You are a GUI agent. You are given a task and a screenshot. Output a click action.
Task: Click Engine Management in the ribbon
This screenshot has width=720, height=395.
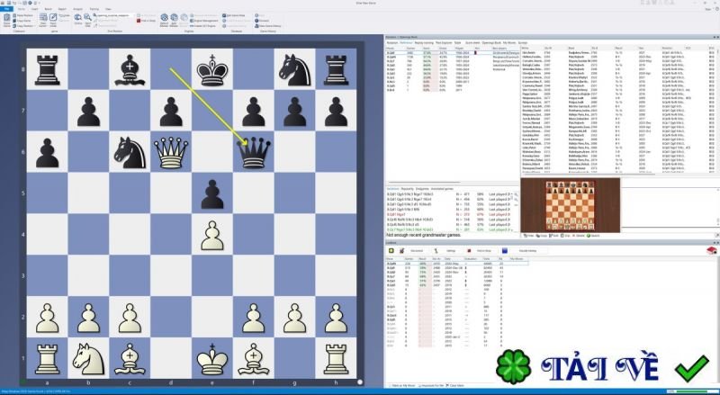[203, 21]
